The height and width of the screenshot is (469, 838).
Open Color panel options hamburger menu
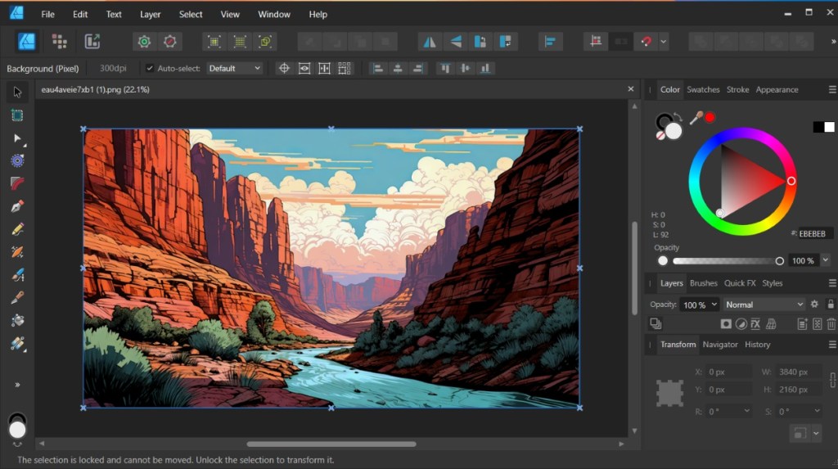(832, 89)
